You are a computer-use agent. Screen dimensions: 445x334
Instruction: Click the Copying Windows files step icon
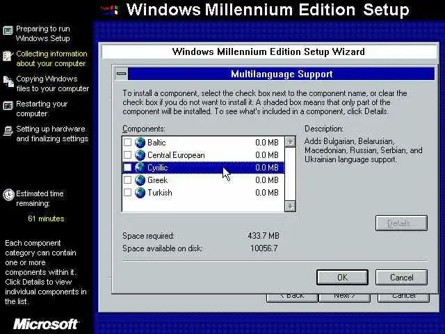click(x=8, y=81)
